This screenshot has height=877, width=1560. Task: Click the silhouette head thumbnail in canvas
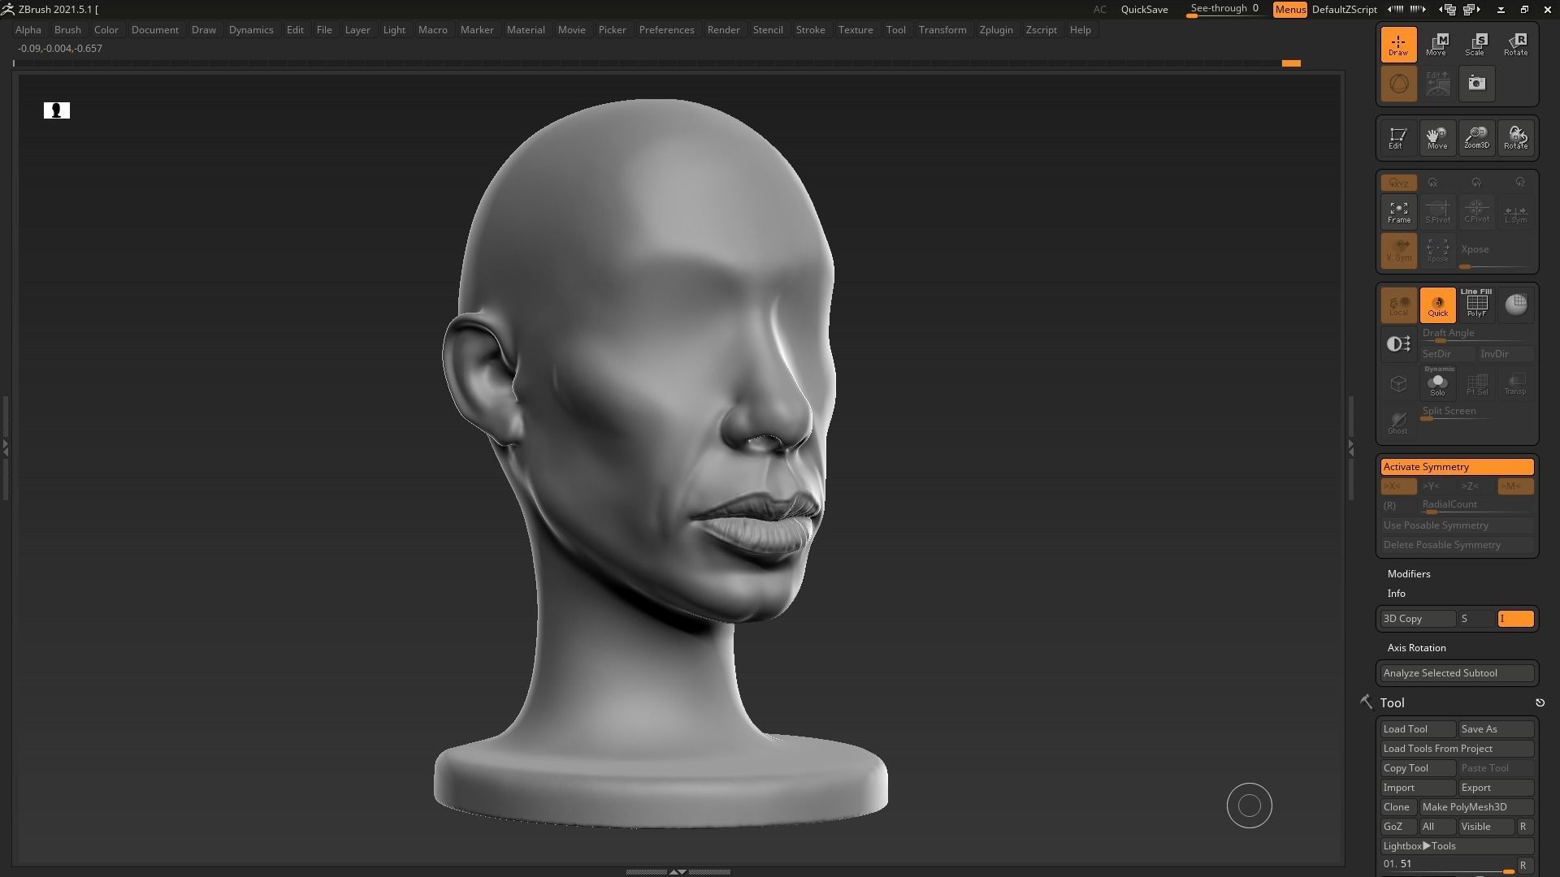[57, 110]
